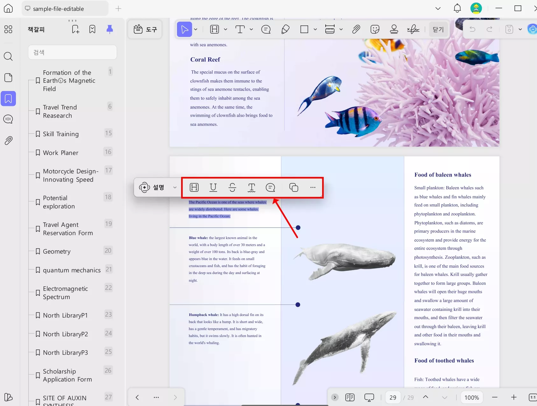The height and width of the screenshot is (406, 537).
Task: Open the Skill Training bookmark
Action: pos(61,134)
